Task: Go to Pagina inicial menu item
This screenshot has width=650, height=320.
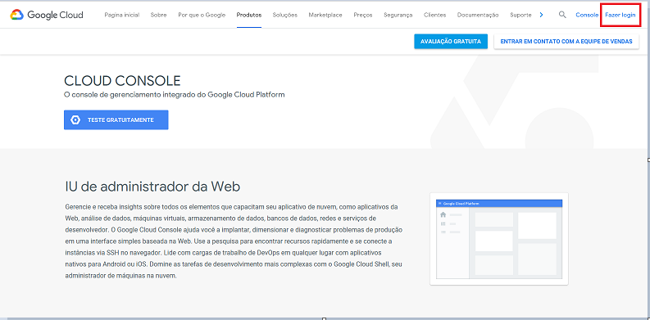Action: (122, 15)
